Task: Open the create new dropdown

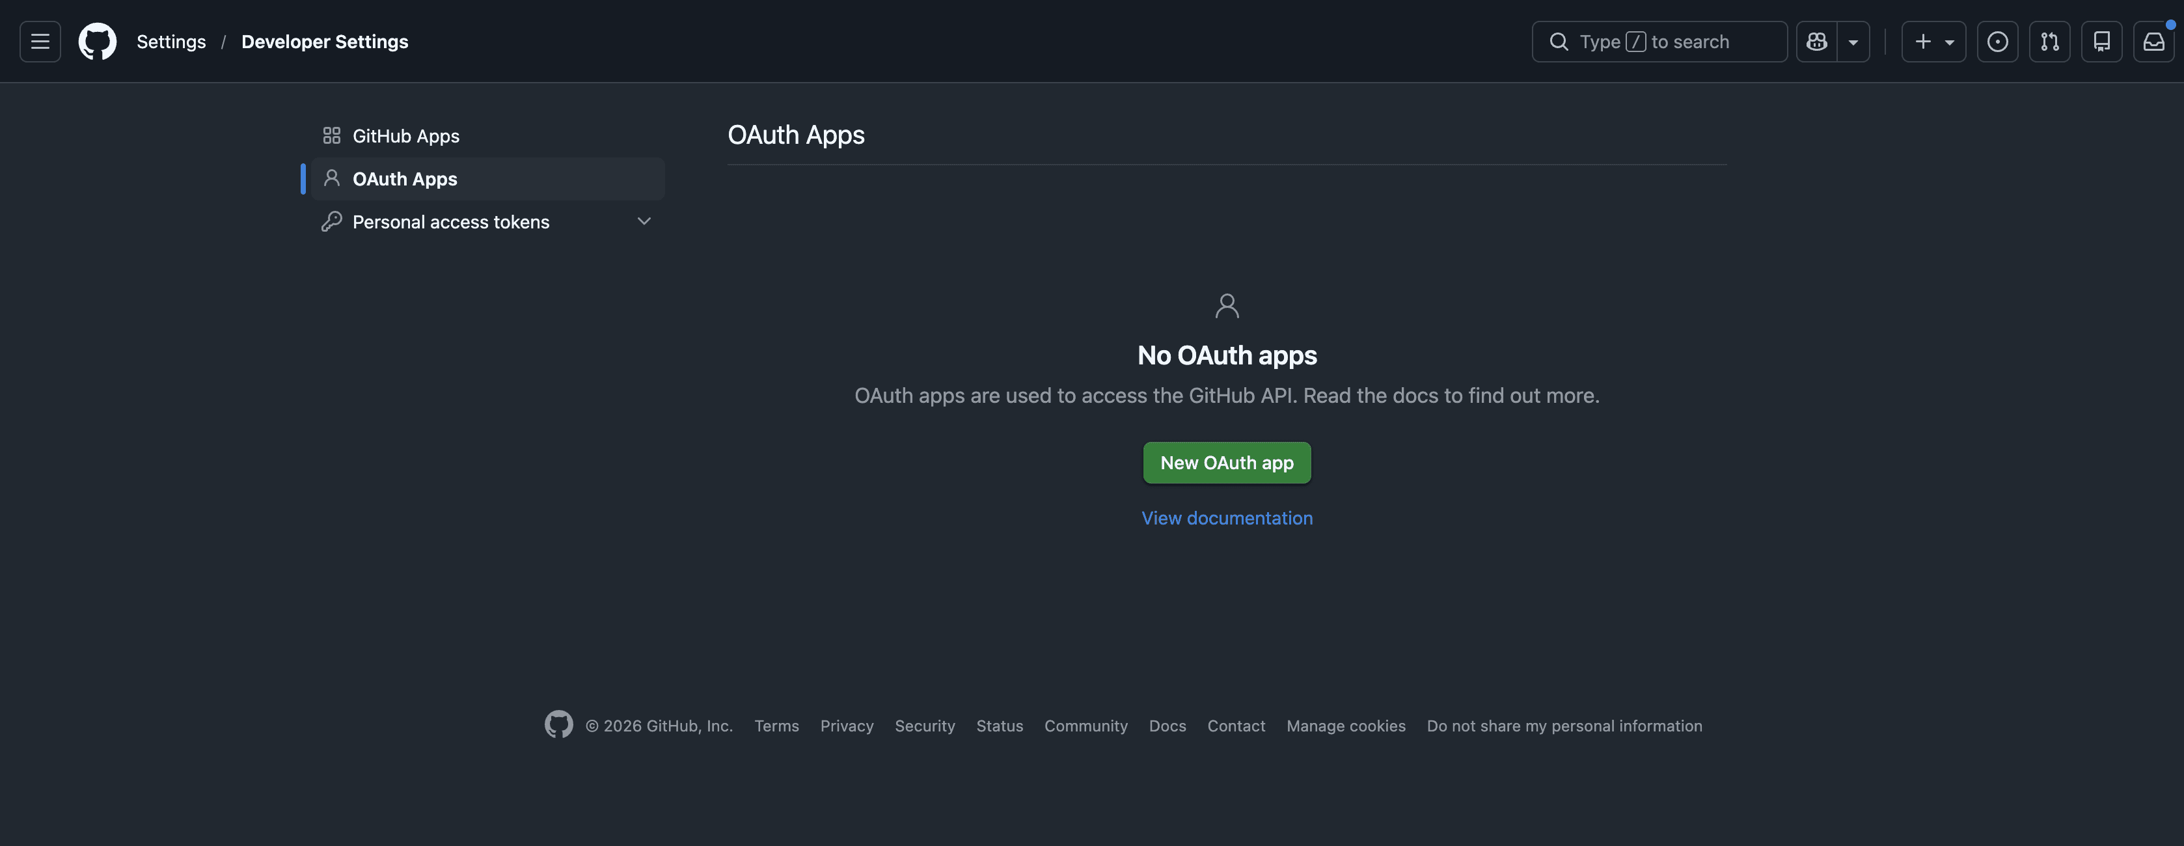Action: point(1933,41)
